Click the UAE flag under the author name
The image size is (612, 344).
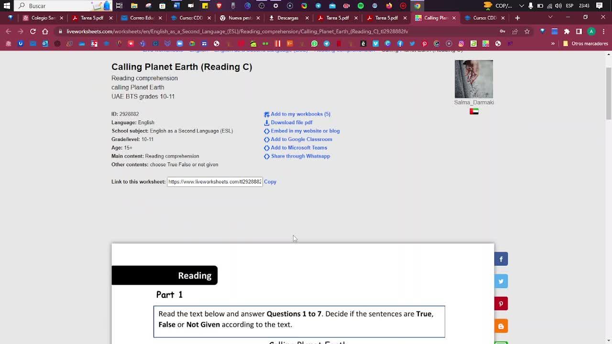(x=474, y=111)
